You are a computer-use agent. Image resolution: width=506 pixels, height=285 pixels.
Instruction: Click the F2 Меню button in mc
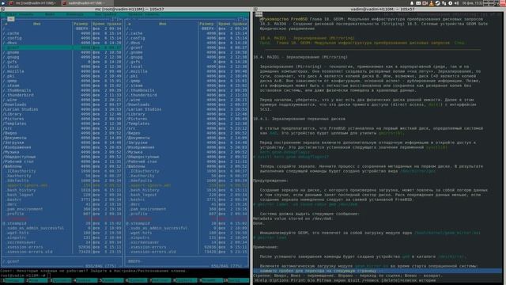pyautogui.click(x=38, y=280)
